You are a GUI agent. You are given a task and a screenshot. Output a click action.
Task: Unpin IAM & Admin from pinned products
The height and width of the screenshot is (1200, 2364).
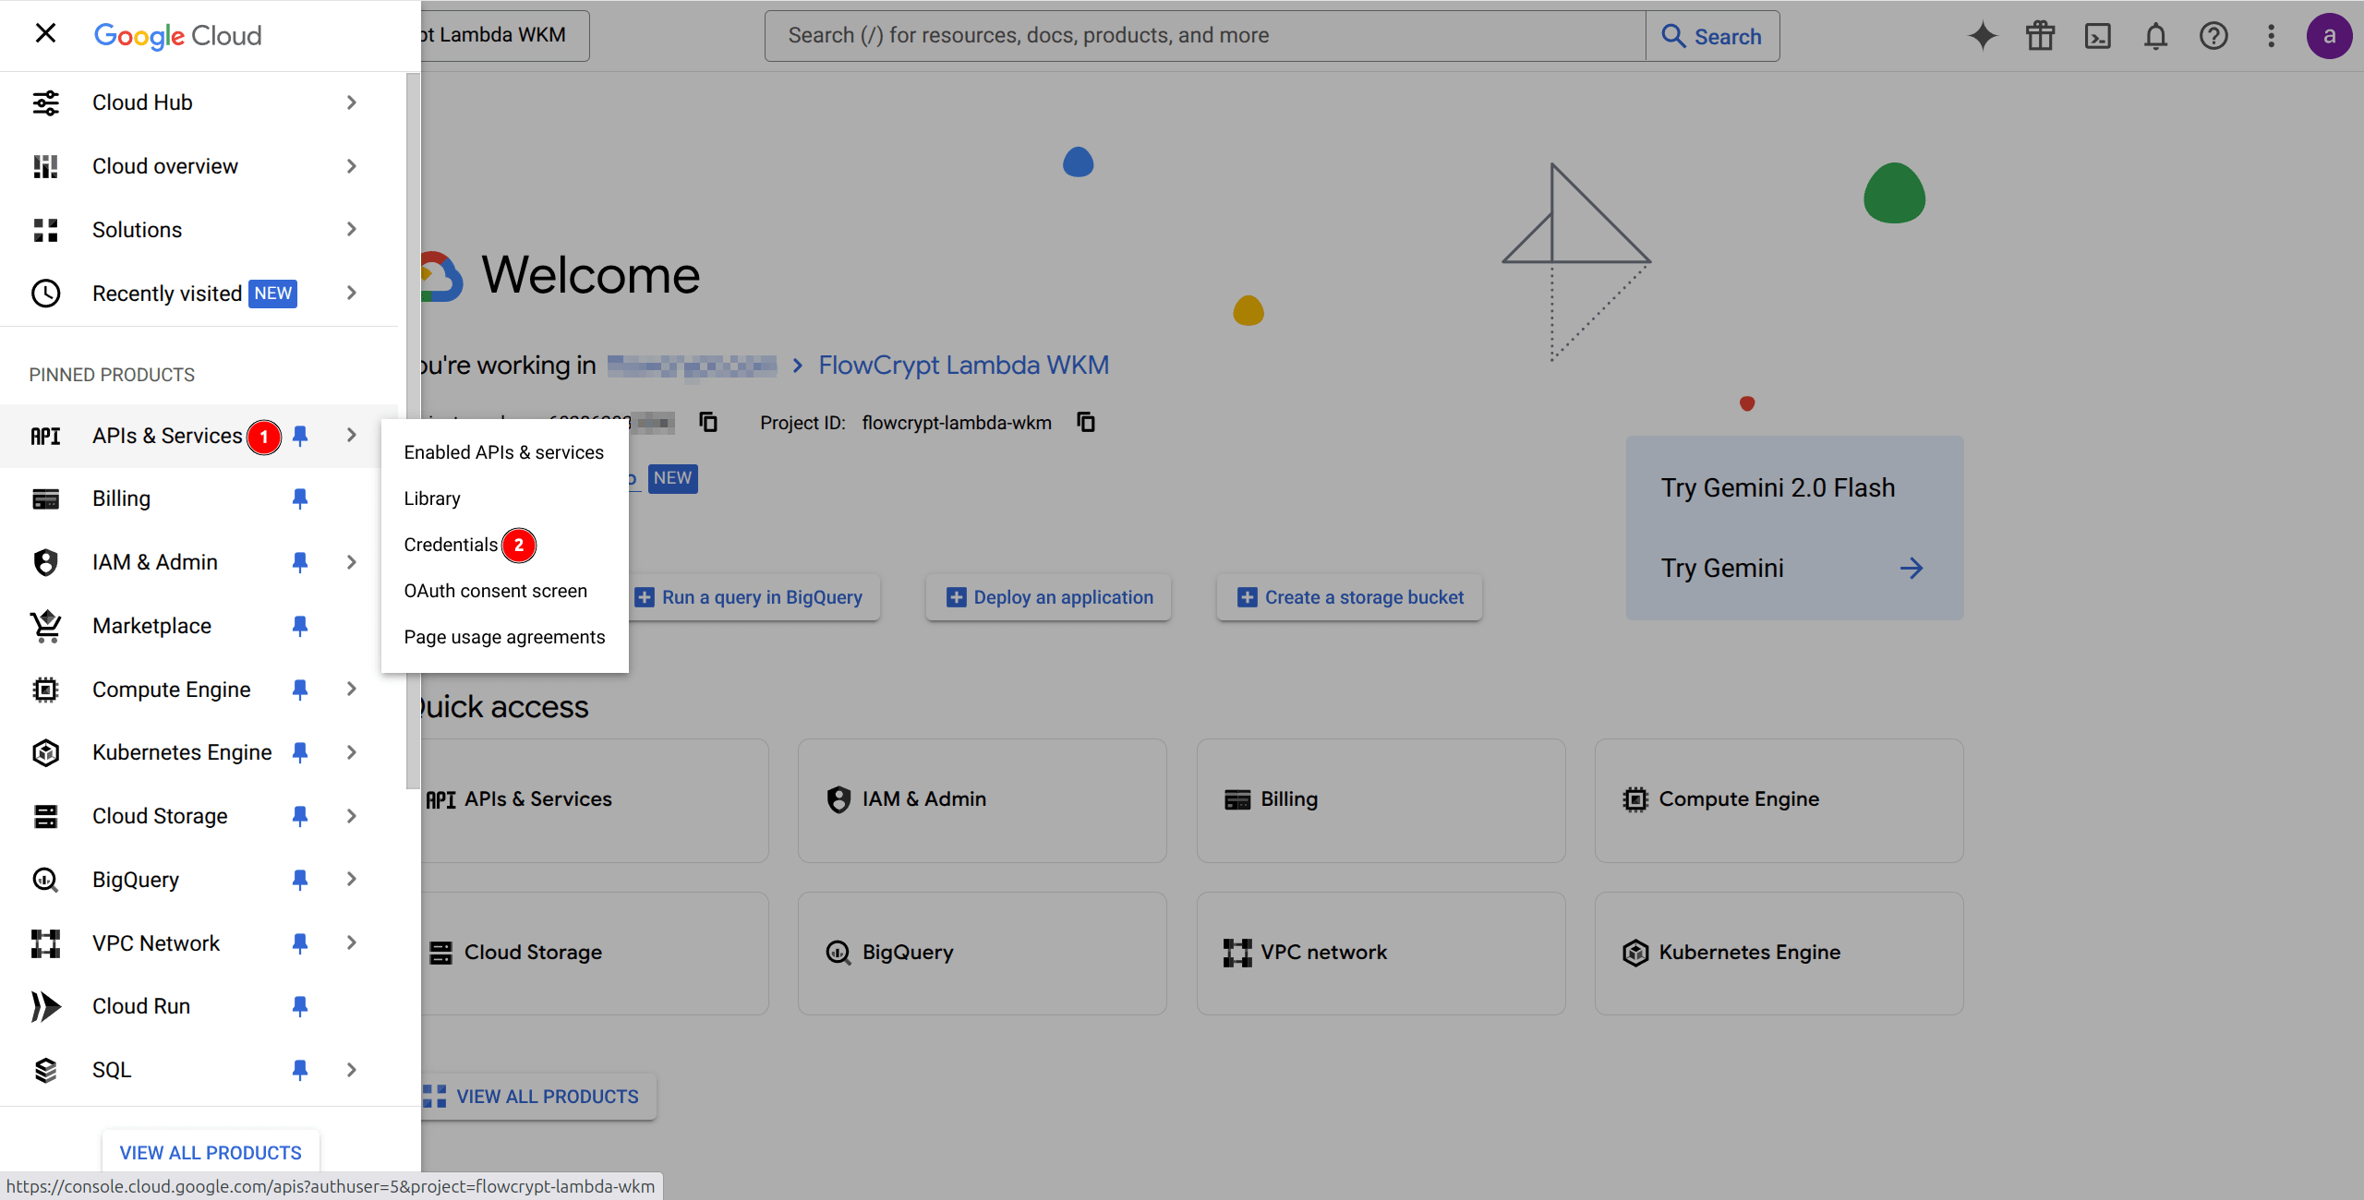click(300, 562)
